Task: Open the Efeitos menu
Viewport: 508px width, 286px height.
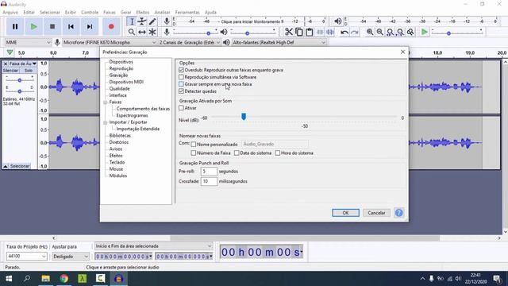Action: (143, 13)
